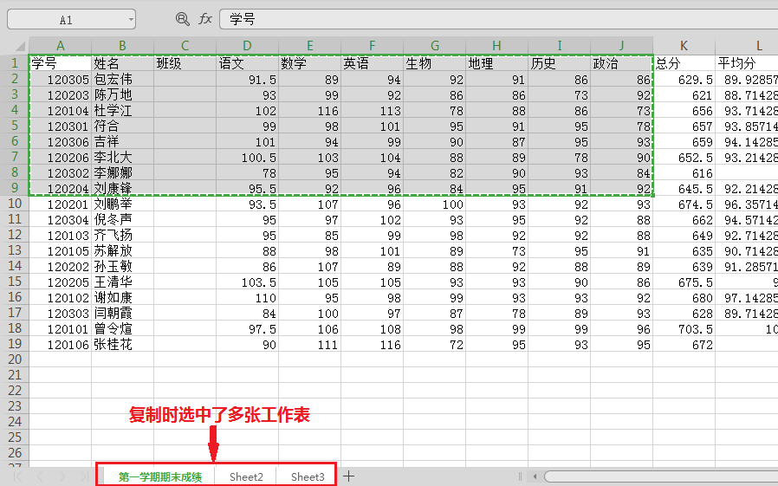Add a new sheet with plus button
Screen dimensions: 778x486
[349, 476]
